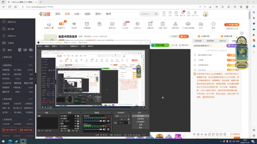
Task: Click the 更多 ellipsis icon
Action: pyautogui.click(x=213, y=24)
